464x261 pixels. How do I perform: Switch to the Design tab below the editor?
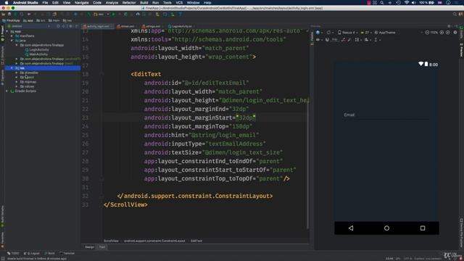[x=89, y=247]
